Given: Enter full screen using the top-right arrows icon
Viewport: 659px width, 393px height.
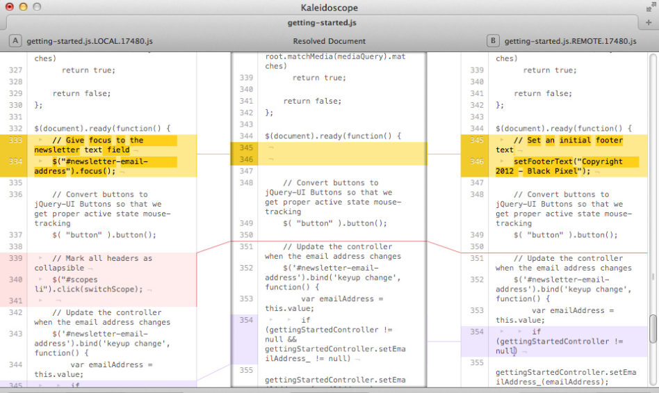Looking at the screenshot, I should 649,7.
